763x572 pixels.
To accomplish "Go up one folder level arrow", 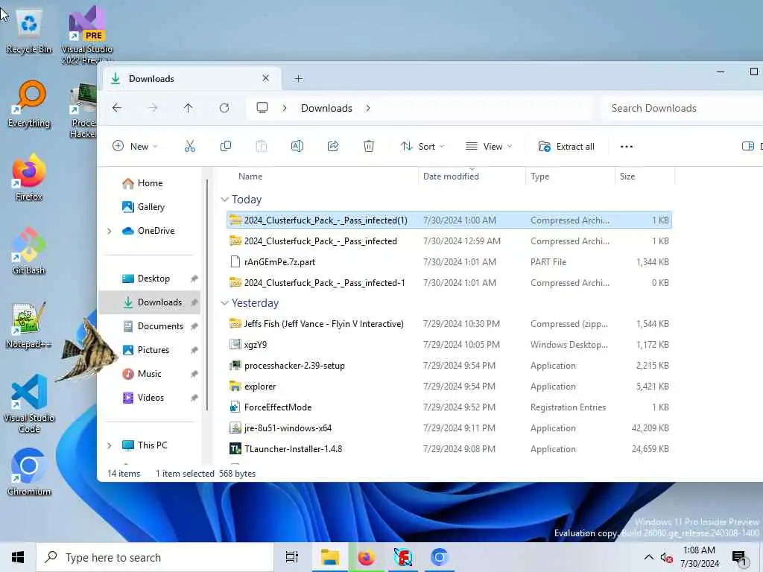I will tap(189, 108).
